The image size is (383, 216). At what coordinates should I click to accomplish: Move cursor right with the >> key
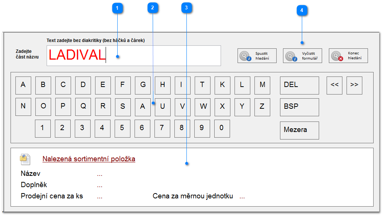point(354,85)
